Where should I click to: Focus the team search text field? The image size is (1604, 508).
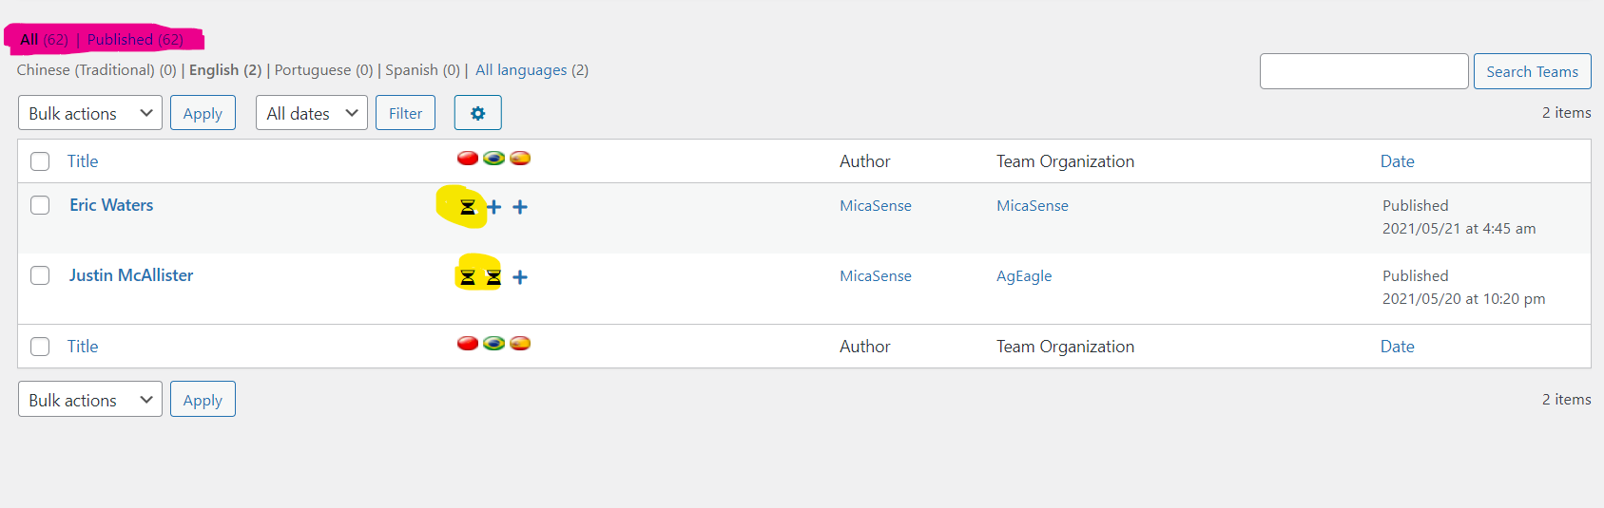tap(1363, 71)
